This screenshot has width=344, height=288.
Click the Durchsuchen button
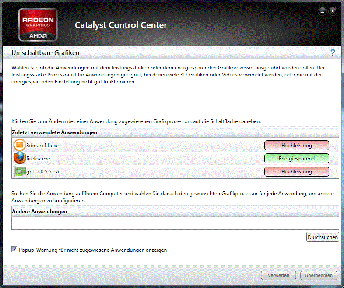tap(323, 237)
